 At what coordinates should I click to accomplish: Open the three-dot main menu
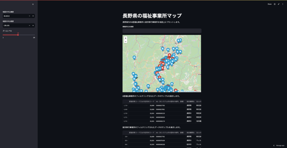[x=283, y=4]
